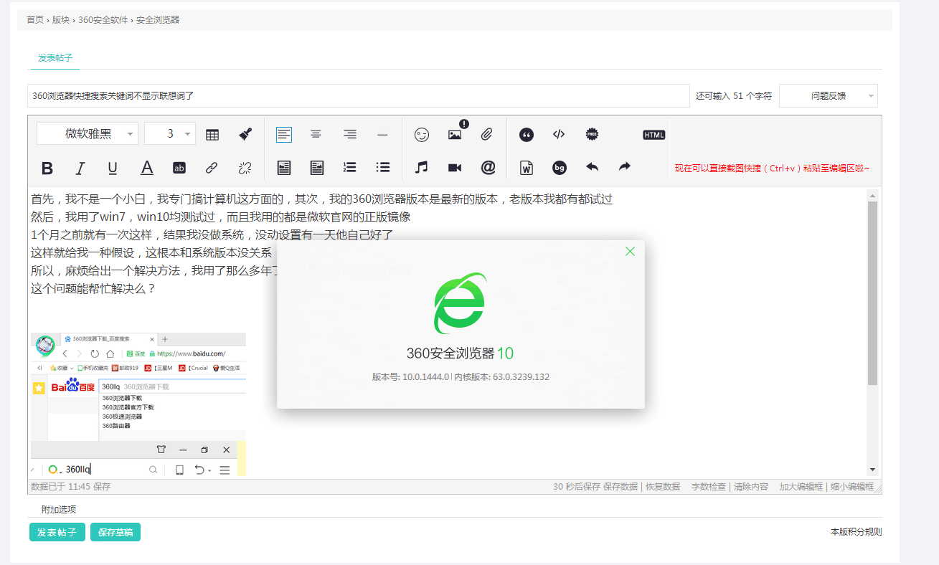Viewport: 939px width, 565px height.
Task: Toggle left alignment
Action: coord(284,134)
